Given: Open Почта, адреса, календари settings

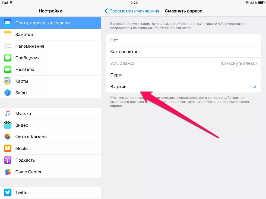Looking at the screenshot, I should pyautogui.click(x=50, y=23).
